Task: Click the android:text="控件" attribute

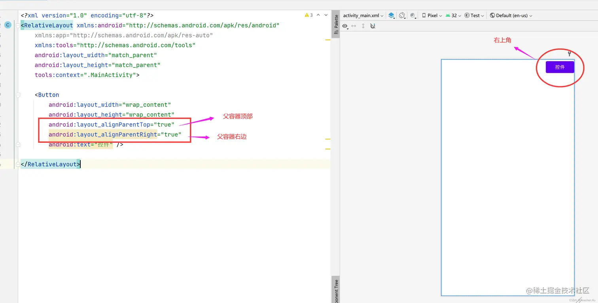Action: click(x=81, y=145)
